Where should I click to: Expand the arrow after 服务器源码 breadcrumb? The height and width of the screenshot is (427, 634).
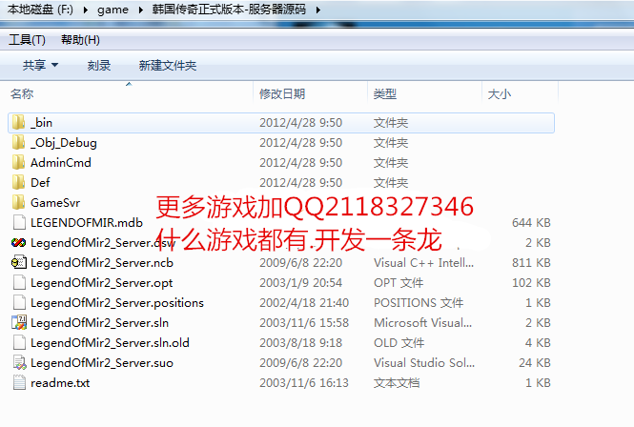point(318,10)
